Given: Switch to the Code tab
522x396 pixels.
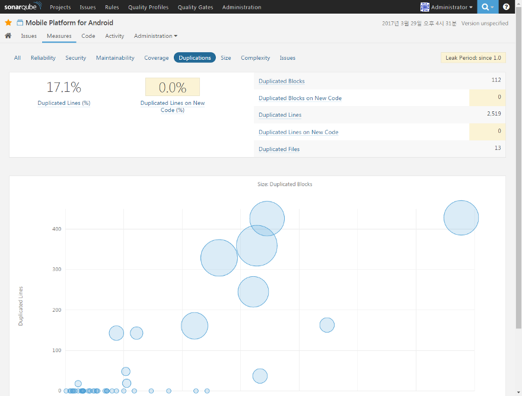Looking at the screenshot, I should pos(88,36).
